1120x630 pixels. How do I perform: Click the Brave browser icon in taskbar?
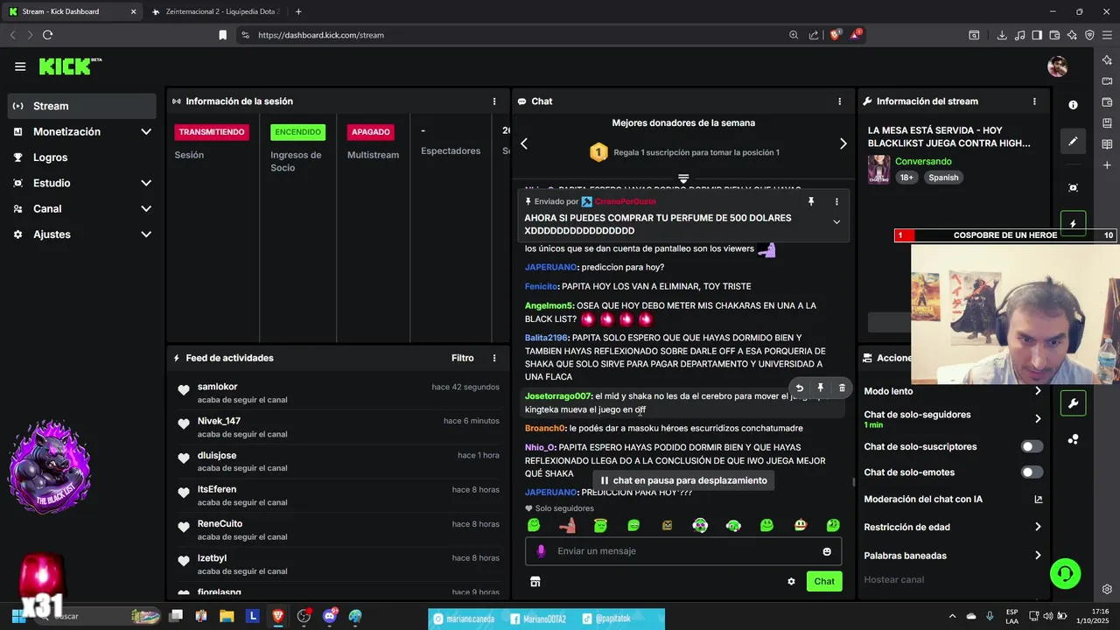click(x=278, y=616)
